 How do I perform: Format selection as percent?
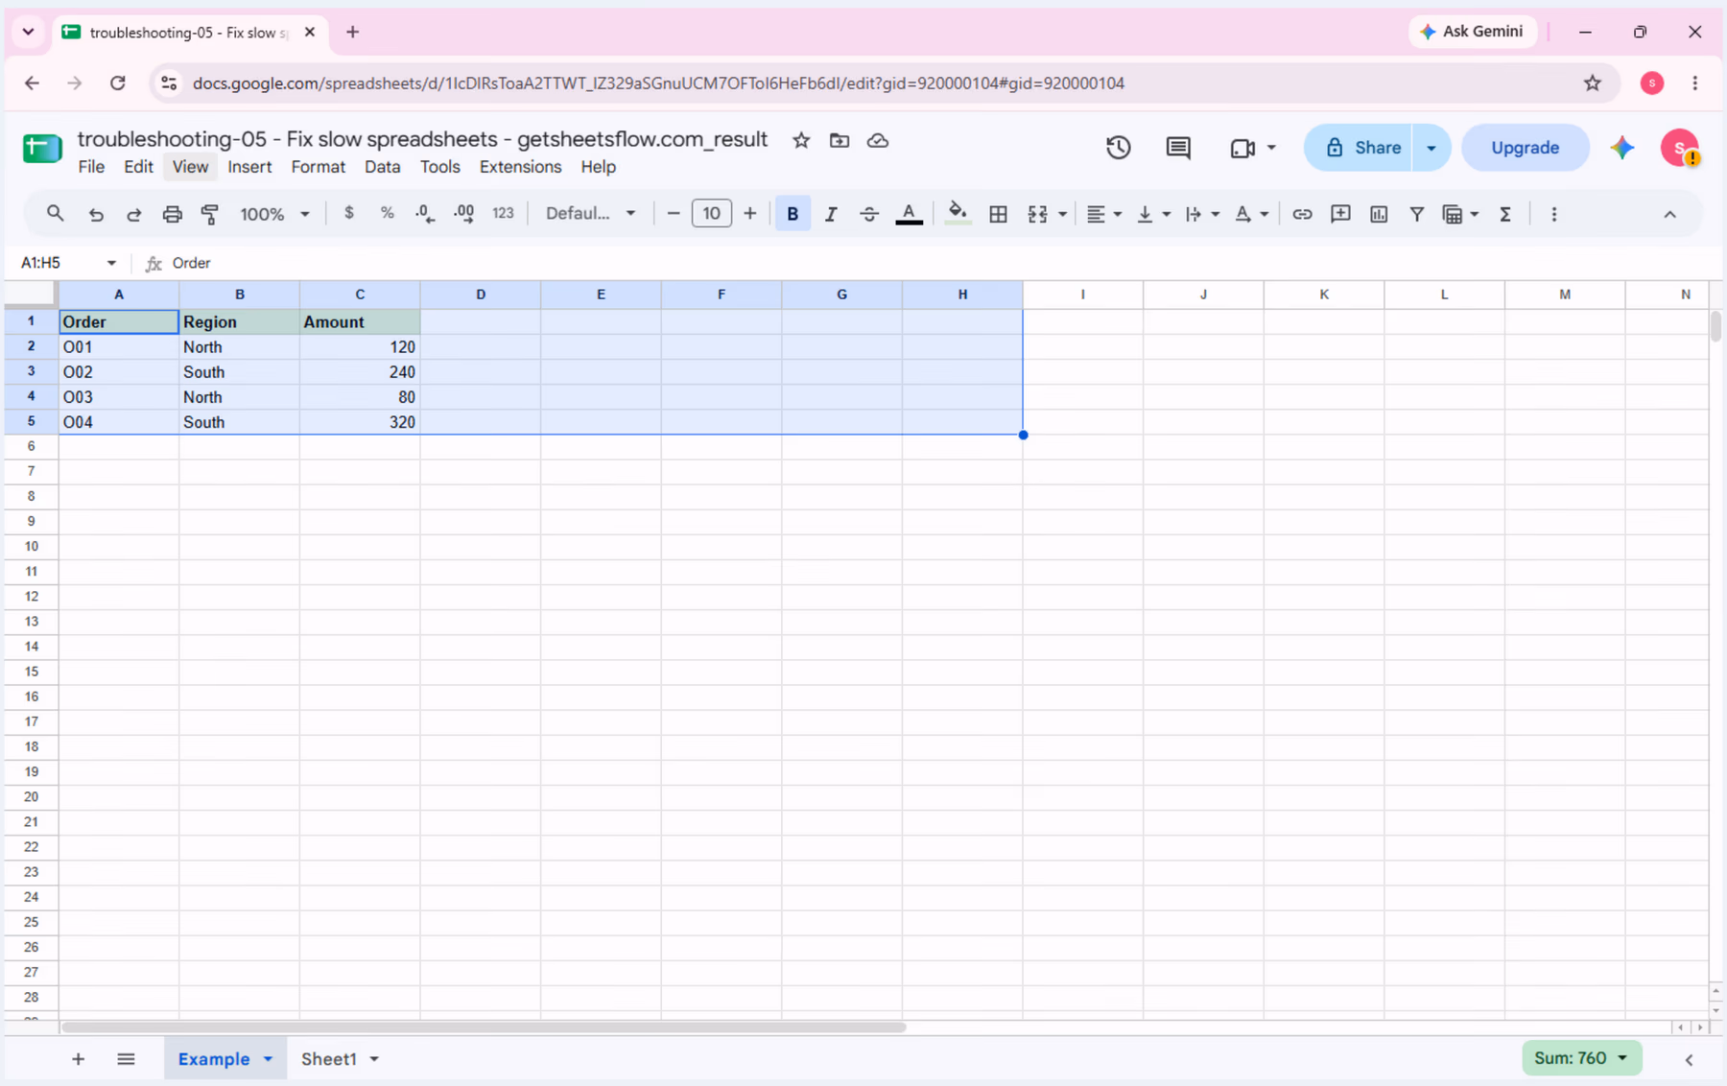(x=388, y=214)
